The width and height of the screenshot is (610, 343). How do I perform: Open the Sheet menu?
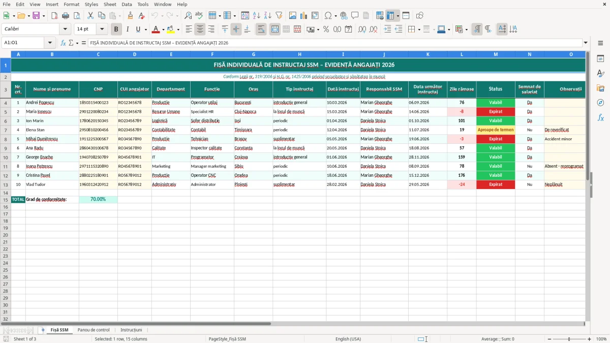[110, 4]
